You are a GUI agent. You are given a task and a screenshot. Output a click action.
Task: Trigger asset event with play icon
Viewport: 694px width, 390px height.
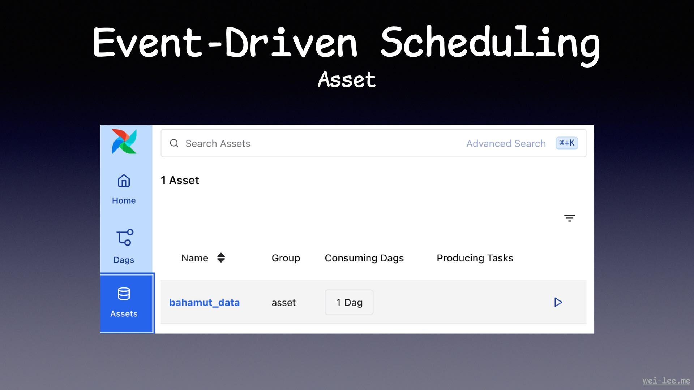[x=558, y=302]
